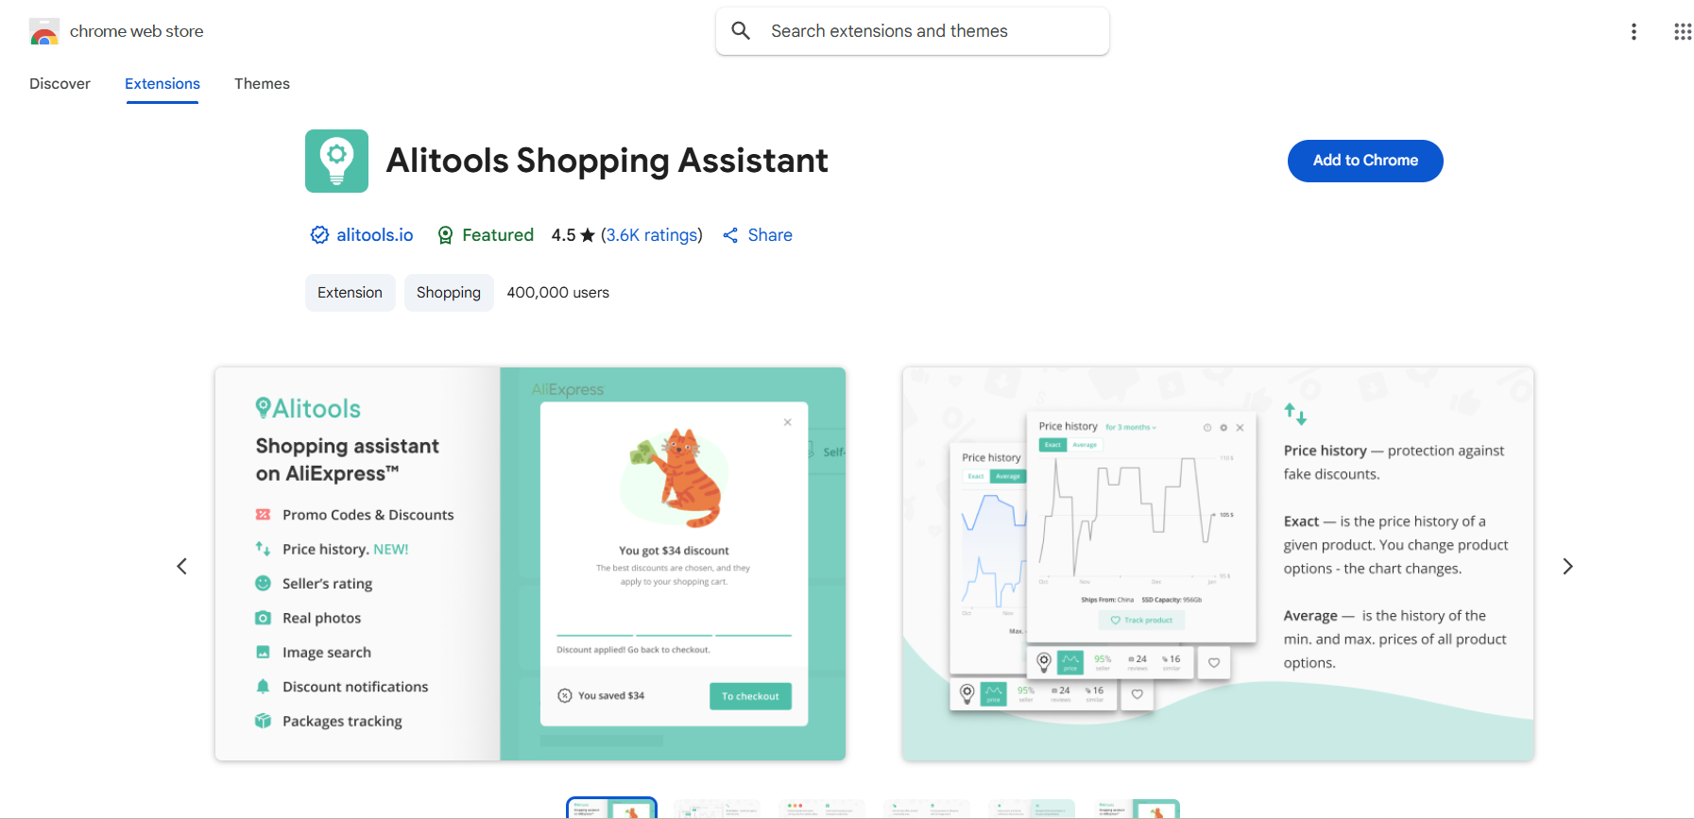Open the Extension category chip
This screenshot has width=1694, height=819.
pos(350,293)
